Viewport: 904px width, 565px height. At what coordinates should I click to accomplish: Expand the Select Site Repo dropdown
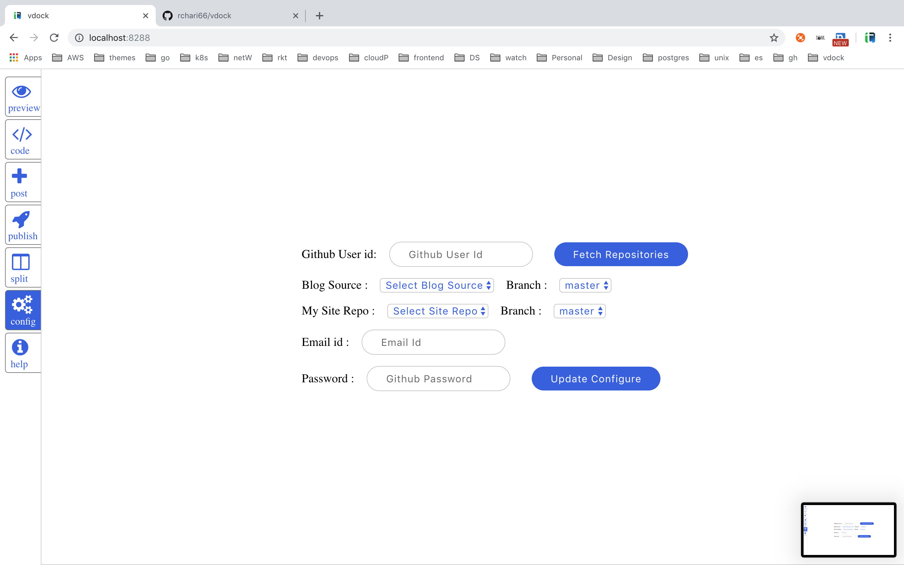point(438,311)
